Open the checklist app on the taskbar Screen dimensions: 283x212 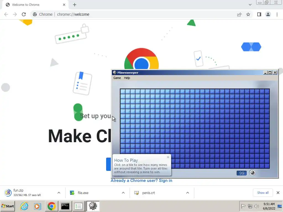tap(78, 206)
